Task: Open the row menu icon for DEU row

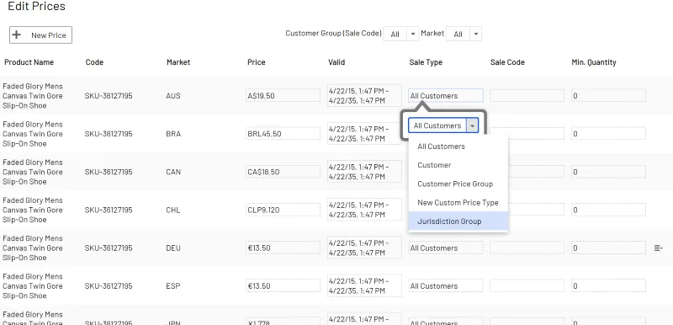Action: click(658, 248)
